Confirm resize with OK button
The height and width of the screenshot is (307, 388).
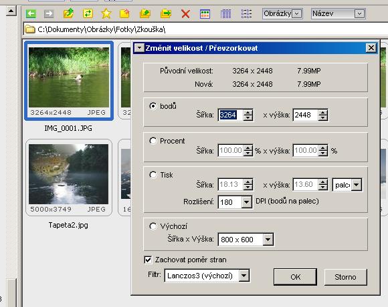(x=295, y=277)
